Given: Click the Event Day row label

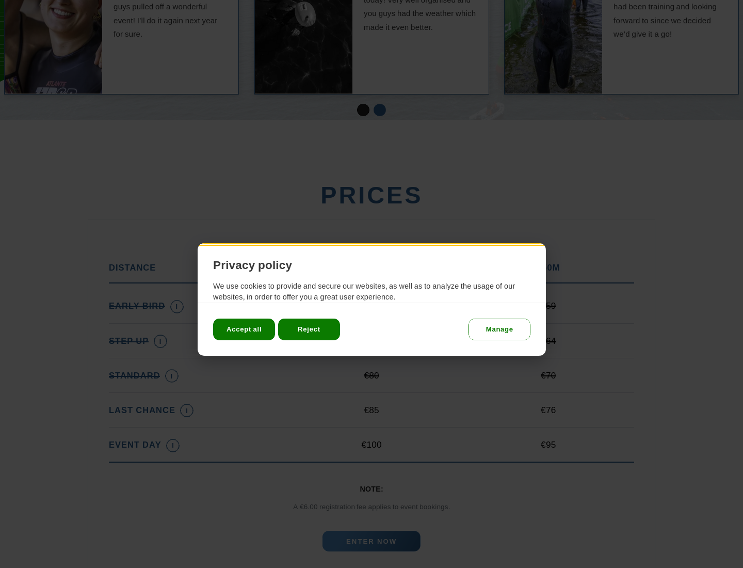Looking at the screenshot, I should click(135, 445).
